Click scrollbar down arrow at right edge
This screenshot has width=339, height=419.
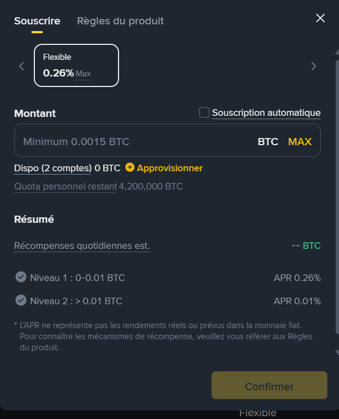click(x=336, y=352)
